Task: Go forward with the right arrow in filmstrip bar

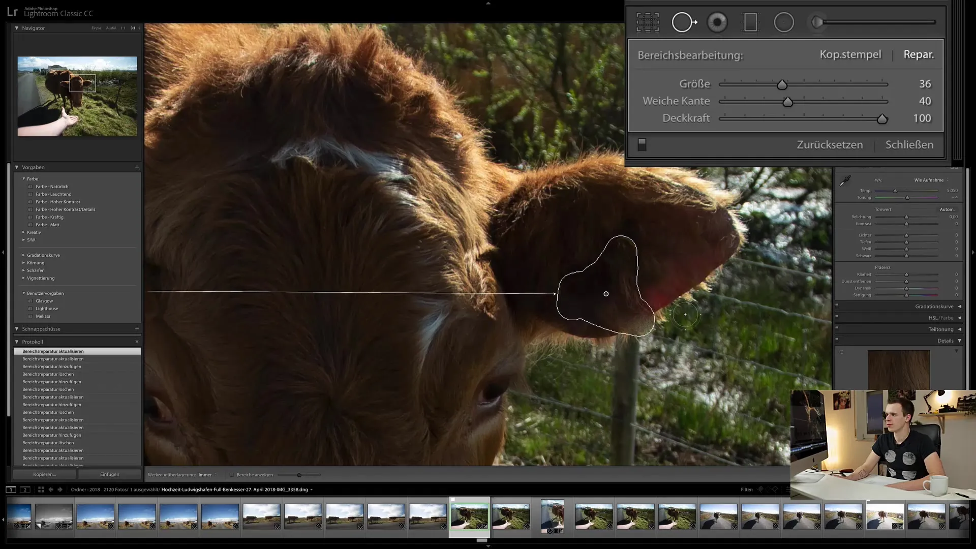Action: pyautogui.click(x=60, y=490)
